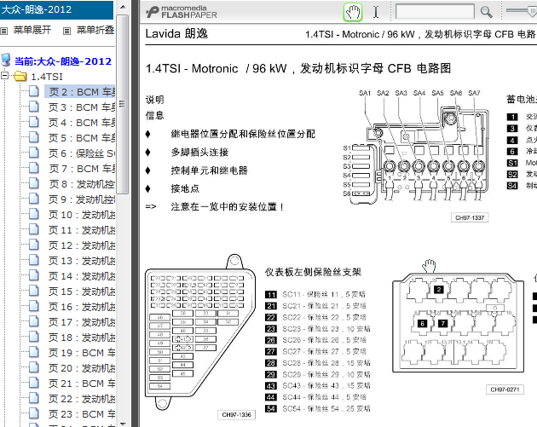Click the page icon beside 页 16
This screenshot has width=537, height=427.
point(33,306)
